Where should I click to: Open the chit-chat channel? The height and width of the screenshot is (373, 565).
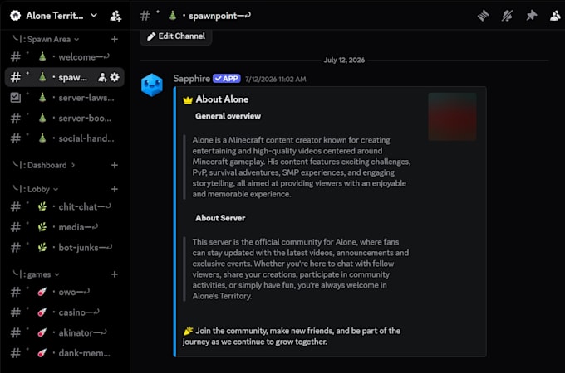pos(65,206)
